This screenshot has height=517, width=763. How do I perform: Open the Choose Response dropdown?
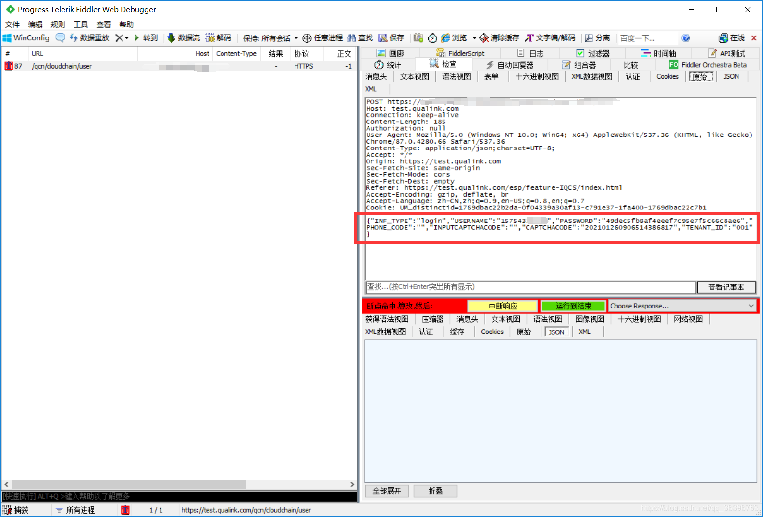tap(682, 306)
